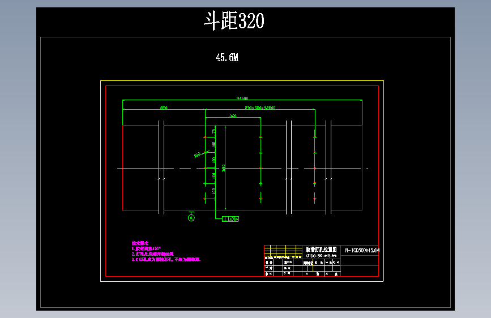The image size is (491, 318).
Task: Click the belt specification line under the title
Action: click(321, 256)
